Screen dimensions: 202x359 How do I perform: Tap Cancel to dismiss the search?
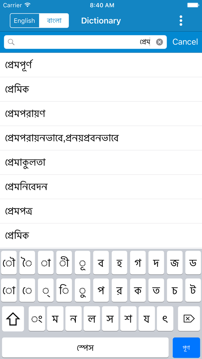(x=185, y=42)
